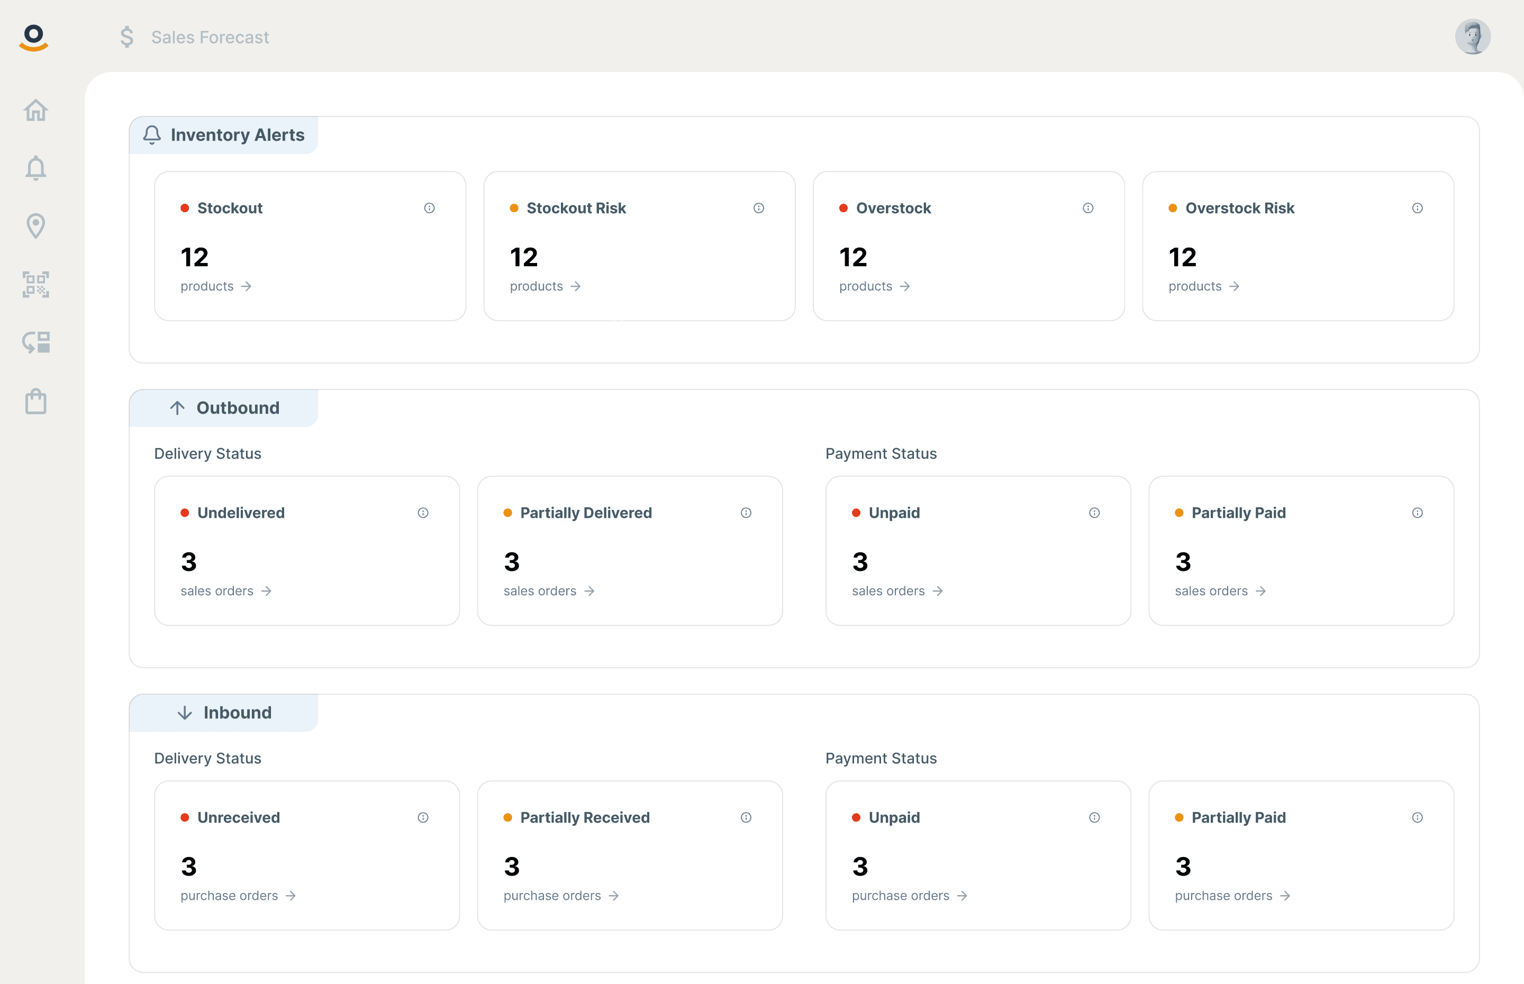Open the location pin sidebar icon

(36, 225)
